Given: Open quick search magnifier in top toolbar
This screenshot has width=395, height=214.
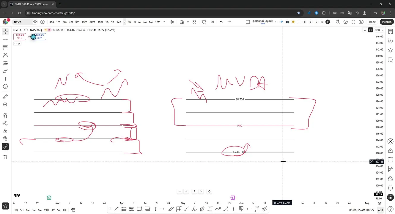Looking at the screenshot, I should [x=338, y=22].
